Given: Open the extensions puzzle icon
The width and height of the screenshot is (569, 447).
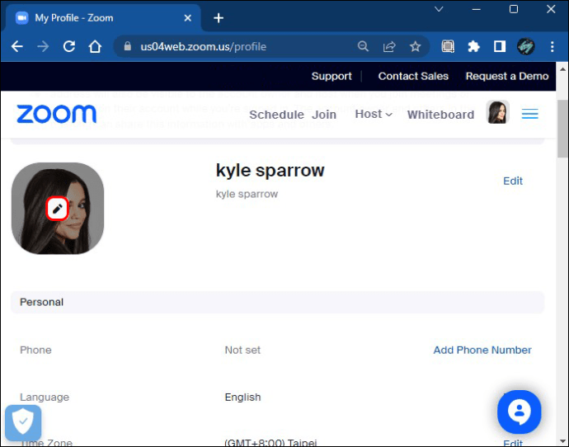Looking at the screenshot, I should [473, 46].
